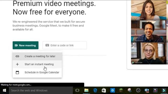Click the link icon beside Create a meeting
The width and height of the screenshot is (168, 94).
pyautogui.click(x=17, y=56)
